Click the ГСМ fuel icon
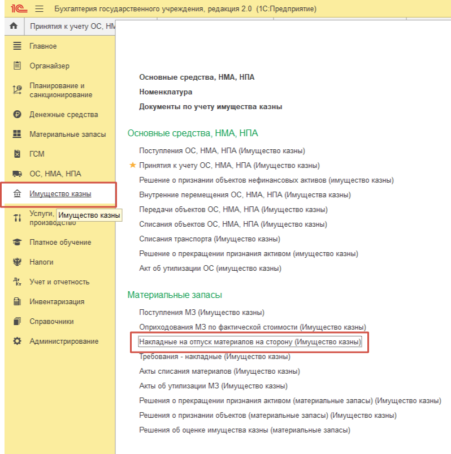This screenshot has width=451, height=454. (x=17, y=154)
